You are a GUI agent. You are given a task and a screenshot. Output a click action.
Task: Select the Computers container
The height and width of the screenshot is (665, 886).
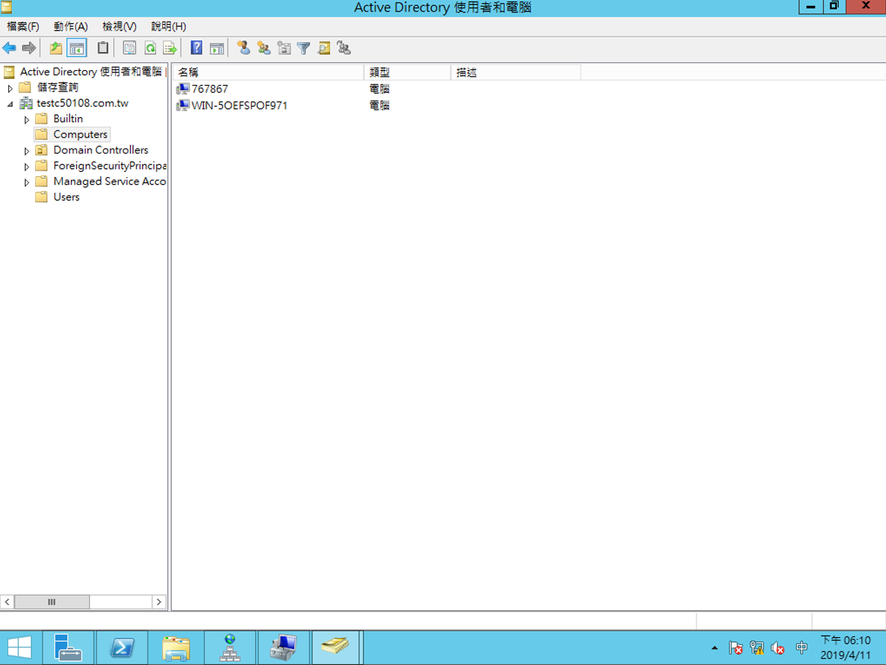(x=80, y=135)
